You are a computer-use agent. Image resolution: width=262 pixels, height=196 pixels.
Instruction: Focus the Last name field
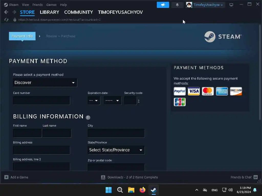[57, 133]
